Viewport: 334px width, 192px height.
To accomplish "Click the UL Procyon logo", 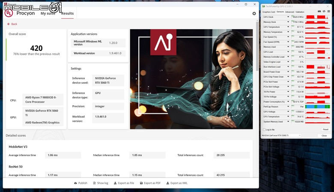I will pos(9,13).
